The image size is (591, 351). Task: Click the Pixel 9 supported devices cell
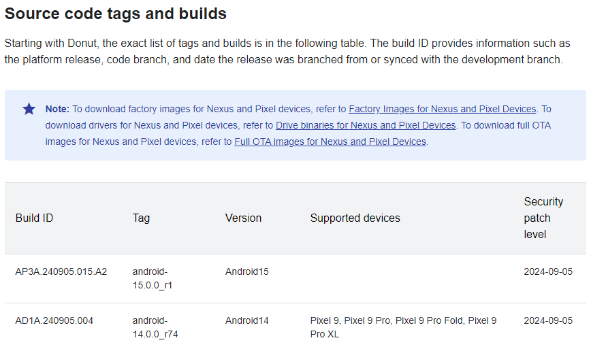coord(403,327)
